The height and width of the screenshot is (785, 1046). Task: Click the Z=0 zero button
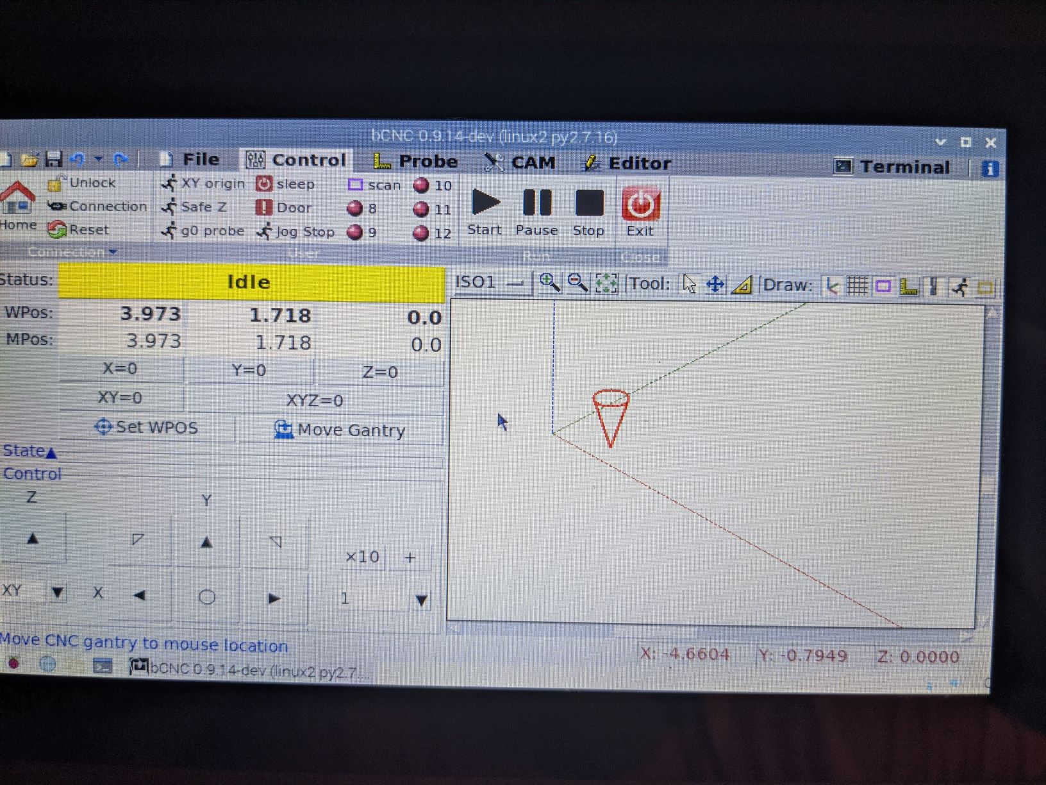coord(380,373)
